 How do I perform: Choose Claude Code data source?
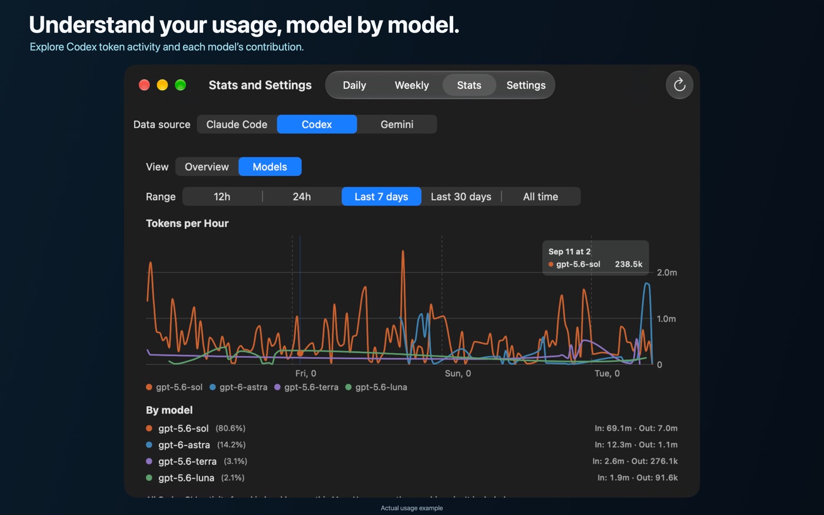click(237, 124)
